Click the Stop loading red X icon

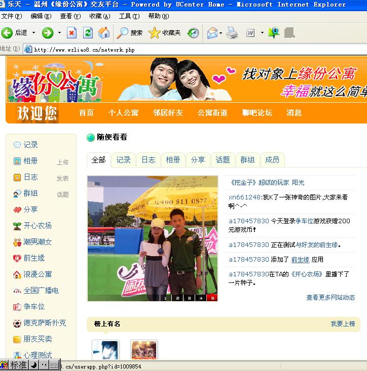(71, 33)
